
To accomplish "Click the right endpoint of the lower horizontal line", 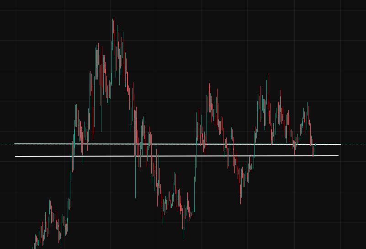I will coord(338,156).
